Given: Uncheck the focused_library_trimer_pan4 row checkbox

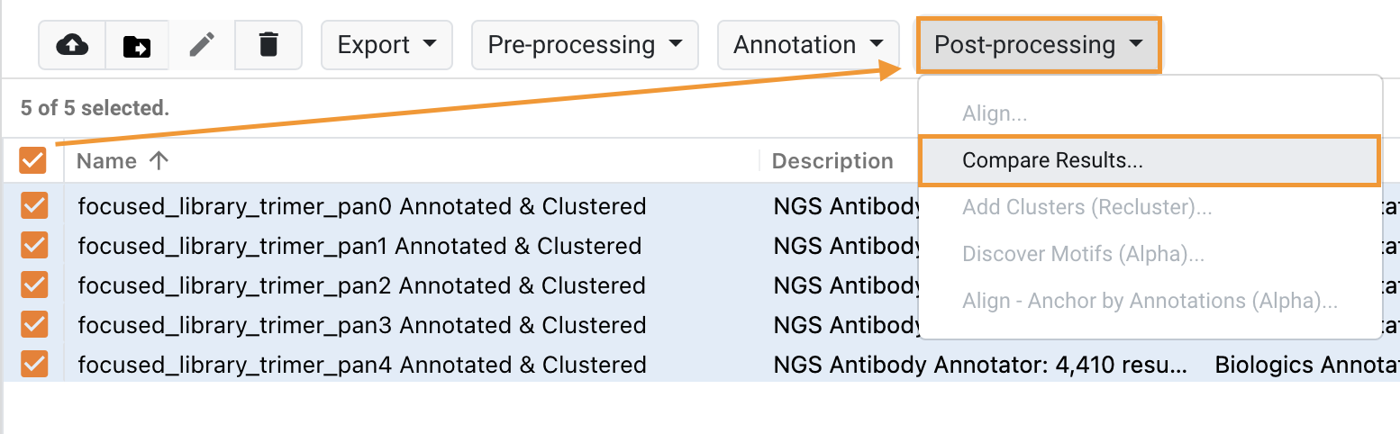Looking at the screenshot, I should coord(34,364).
